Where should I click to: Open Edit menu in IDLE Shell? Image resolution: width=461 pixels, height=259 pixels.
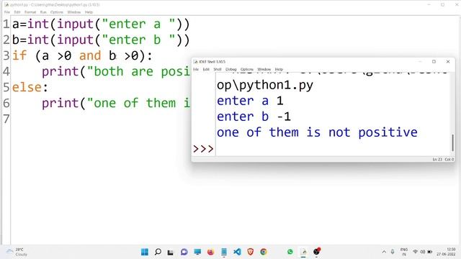tap(206, 69)
